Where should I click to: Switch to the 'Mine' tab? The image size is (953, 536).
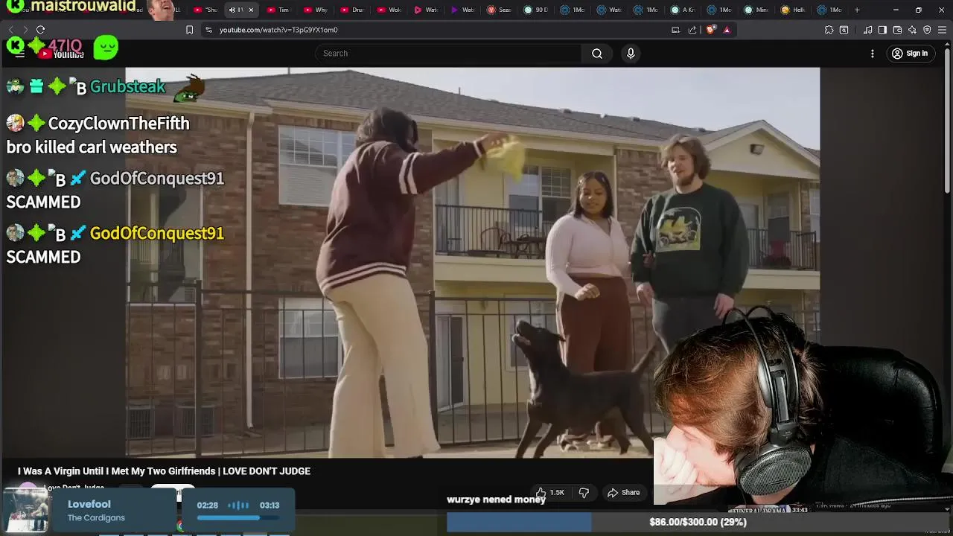(756, 10)
